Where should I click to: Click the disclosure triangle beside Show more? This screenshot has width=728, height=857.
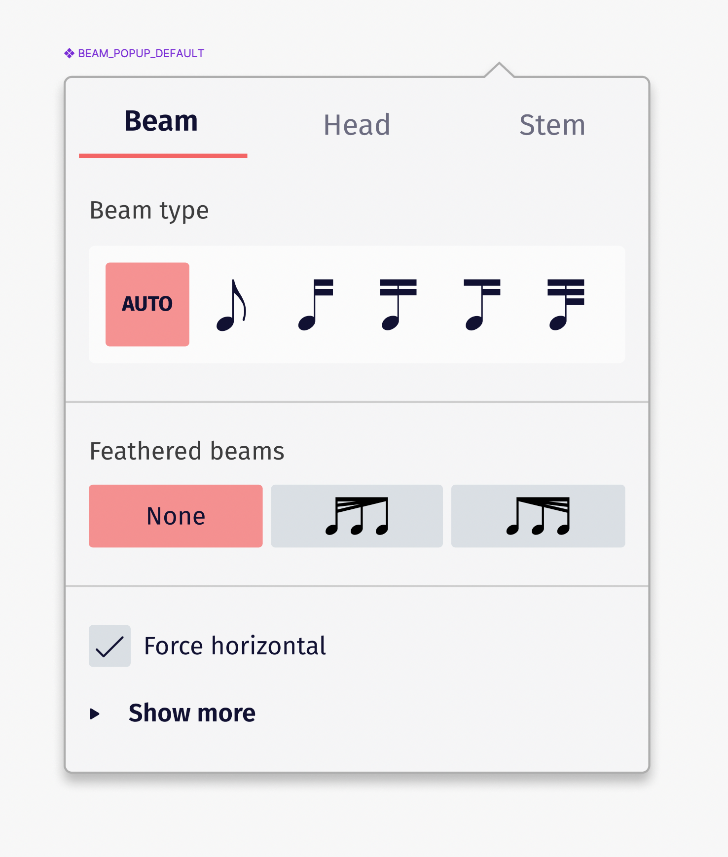(x=95, y=713)
